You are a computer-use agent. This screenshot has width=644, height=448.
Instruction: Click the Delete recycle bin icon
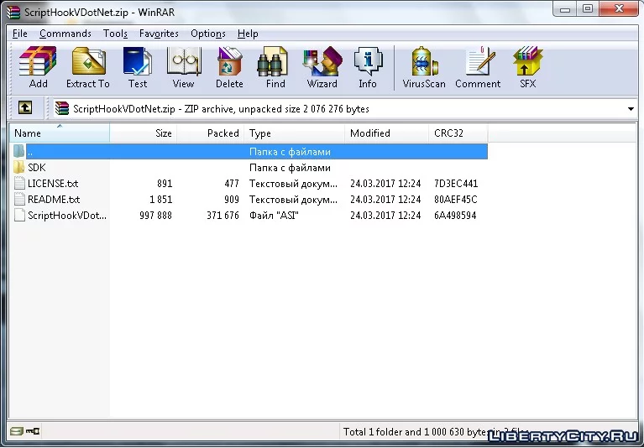pyautogui.click(x=229, y=61)
